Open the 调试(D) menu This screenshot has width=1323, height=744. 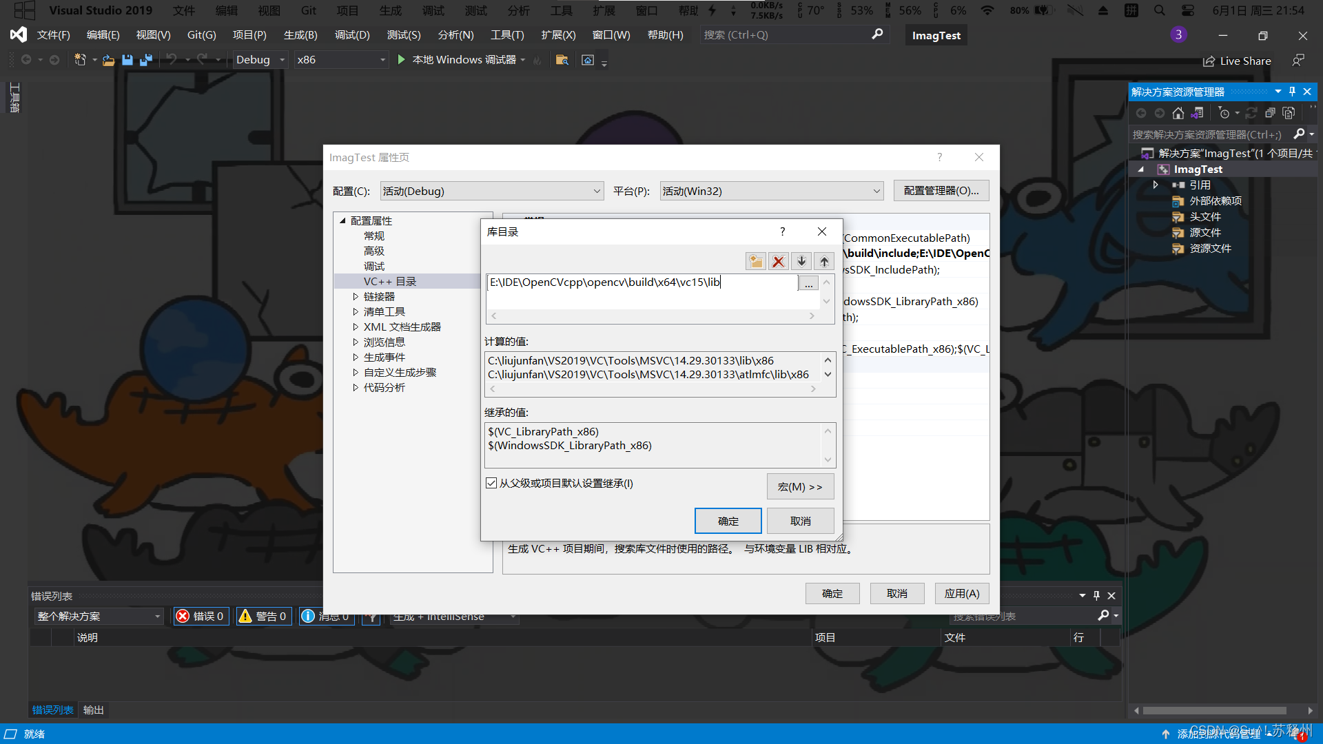pyautogui.click(x=352, y=35)
